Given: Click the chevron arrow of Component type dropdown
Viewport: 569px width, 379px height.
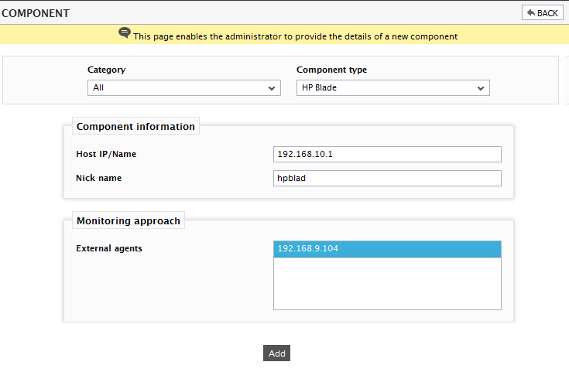Looking at the screenshot, I should click(x=481, y=88).
